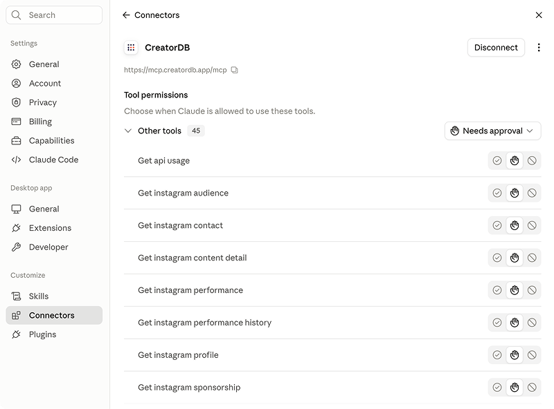Set Get instagram performance row to needs approval
Screen dimensions: 554x409
tap(515, 290)
